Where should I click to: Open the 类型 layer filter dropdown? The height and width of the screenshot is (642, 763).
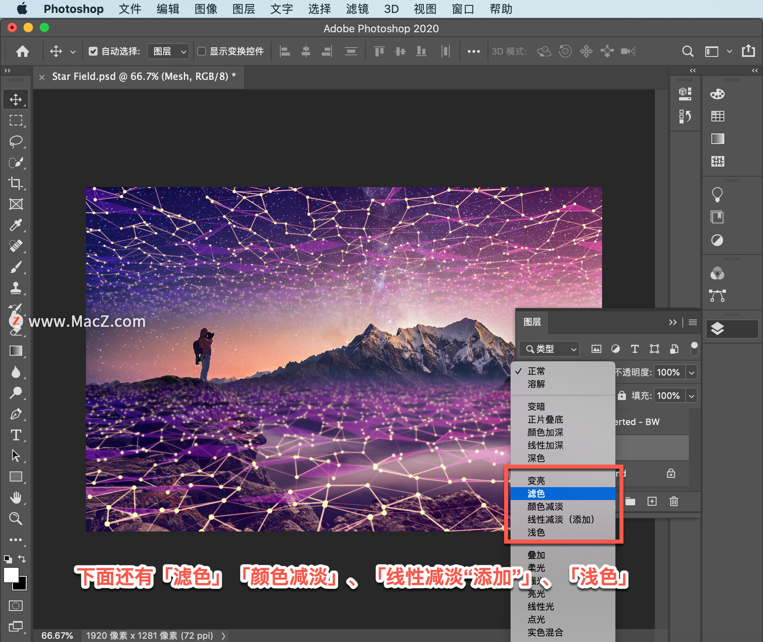coord(549,349)
